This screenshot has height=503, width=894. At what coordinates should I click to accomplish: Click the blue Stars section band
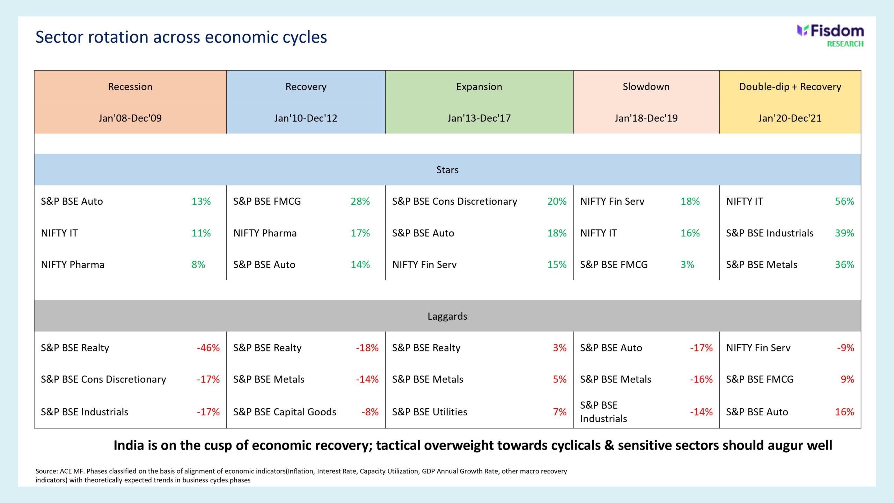point(447,170)
